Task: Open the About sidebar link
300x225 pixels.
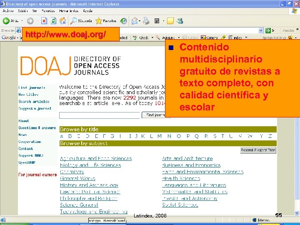Action: (x=24, y=121)
